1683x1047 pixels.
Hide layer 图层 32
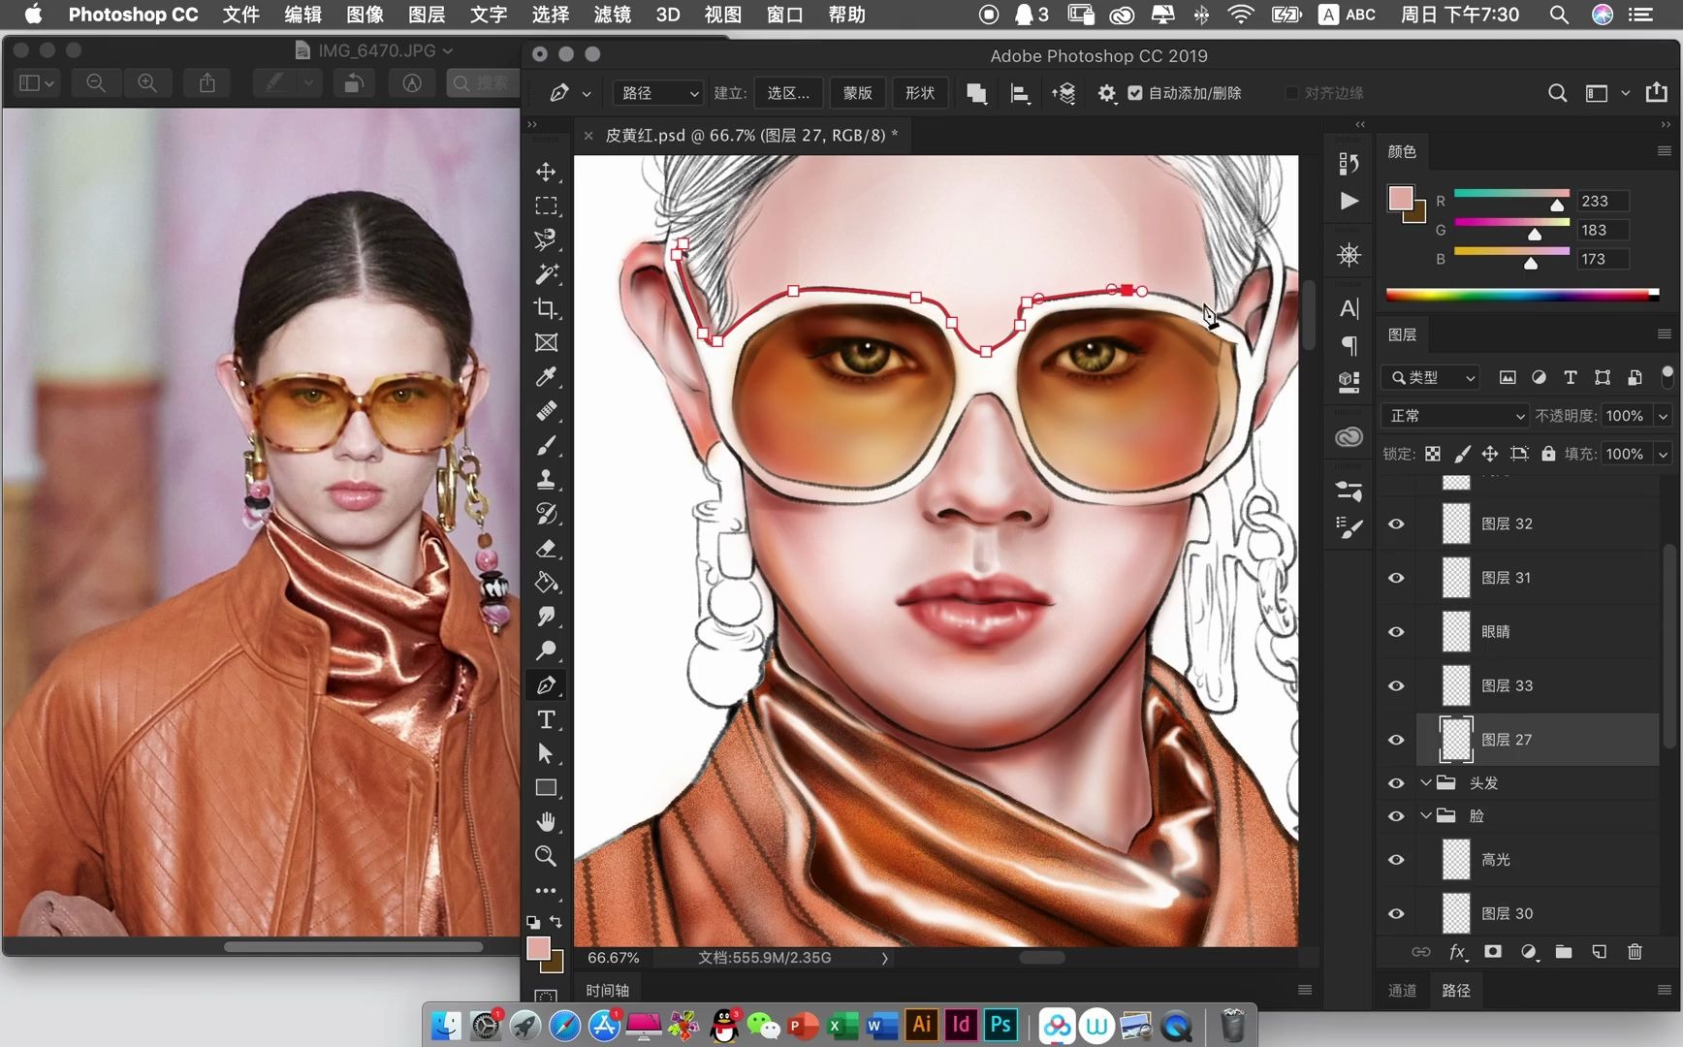1396,523
